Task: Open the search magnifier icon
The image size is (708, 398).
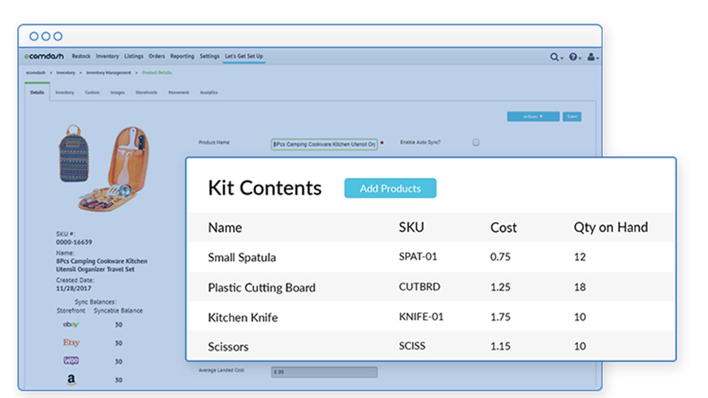Action: 554,57
